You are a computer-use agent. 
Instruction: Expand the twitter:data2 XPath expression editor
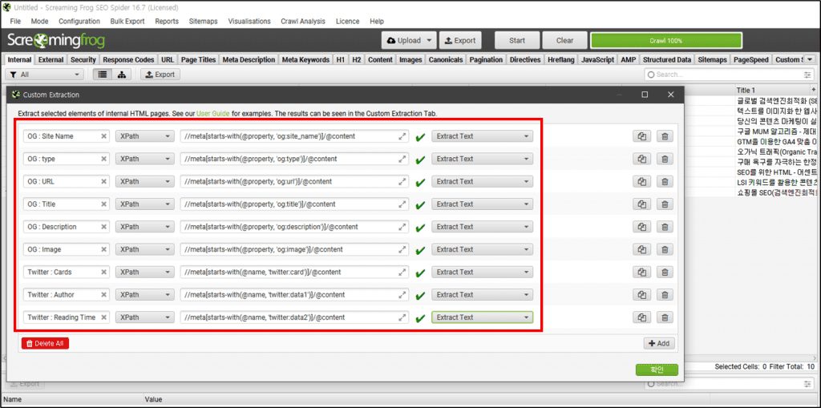(402, 317)
